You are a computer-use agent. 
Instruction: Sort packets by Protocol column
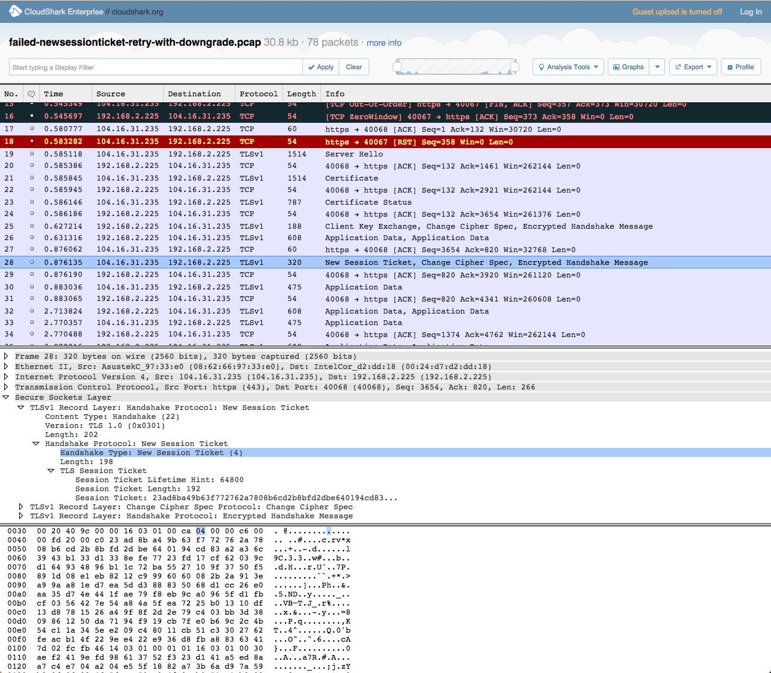(259, 94)
